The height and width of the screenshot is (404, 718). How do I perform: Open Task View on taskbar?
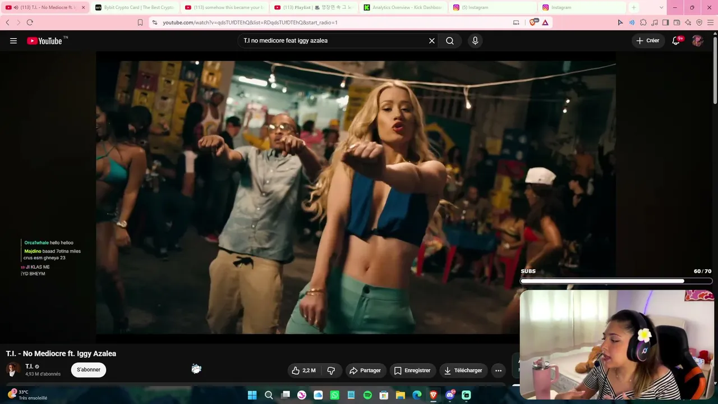point(286,395)
